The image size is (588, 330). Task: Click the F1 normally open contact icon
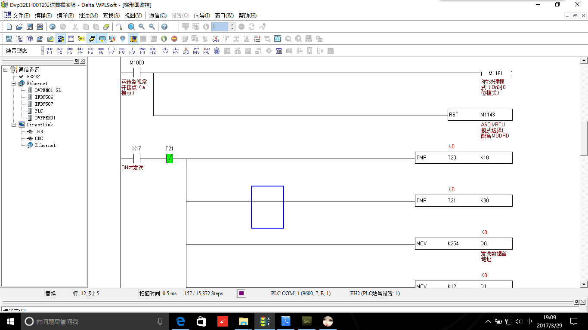pyautogui.click(x=49, y=51)
